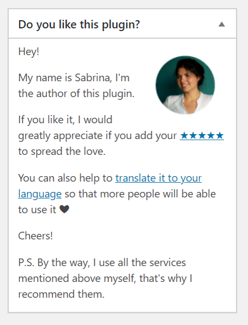Click the black heart icon after 'to use it'
This screenshot has height=325, width=248.
(x=64, y=209)
